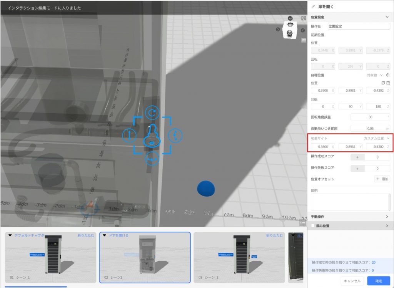Open the カスタム位置 dropdown
This screenshot has height=288, width=394.
(x=377, y=138)
